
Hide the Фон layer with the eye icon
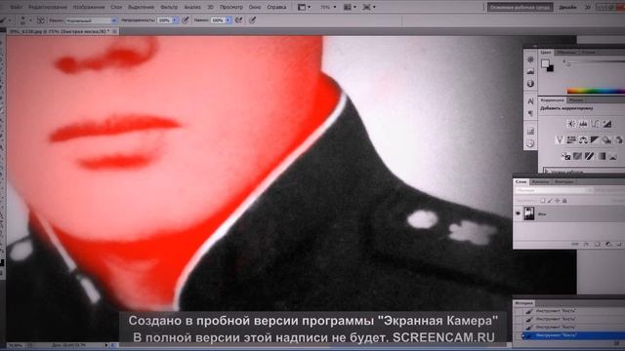[518, 214]
